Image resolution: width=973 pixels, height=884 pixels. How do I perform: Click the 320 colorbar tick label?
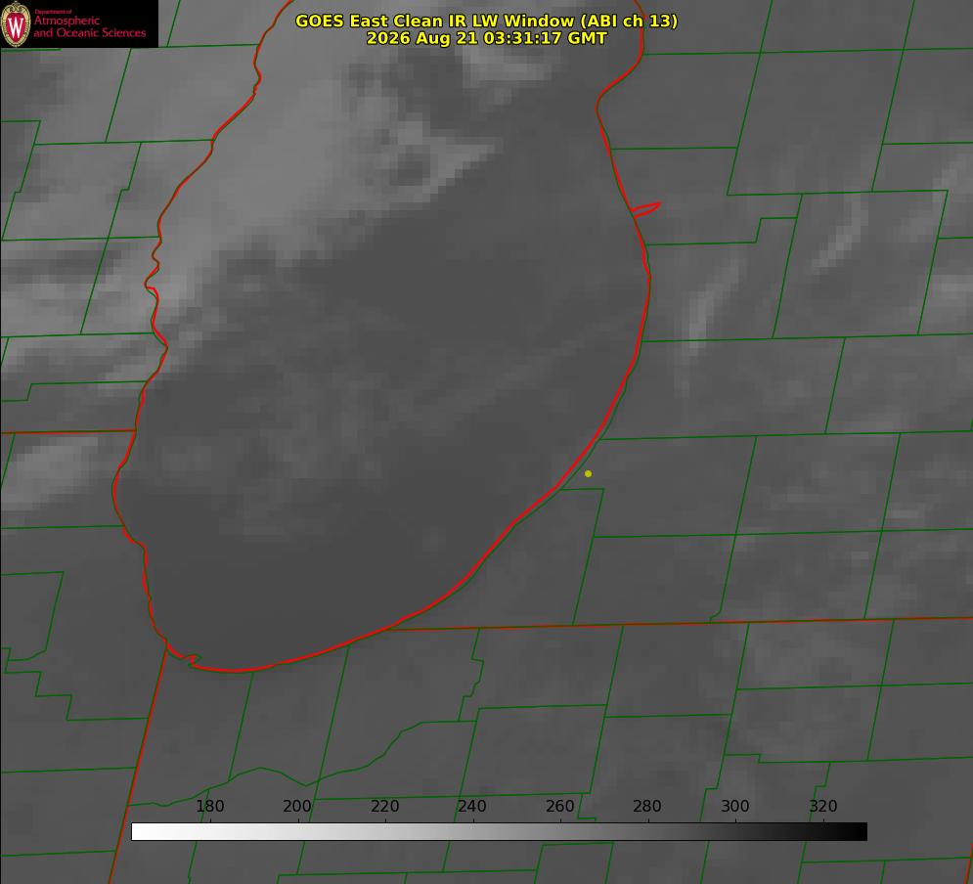[x=823, y=806]
